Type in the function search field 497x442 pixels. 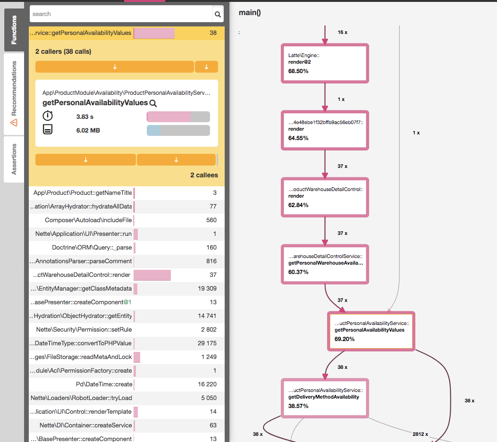tap(120, 14)
